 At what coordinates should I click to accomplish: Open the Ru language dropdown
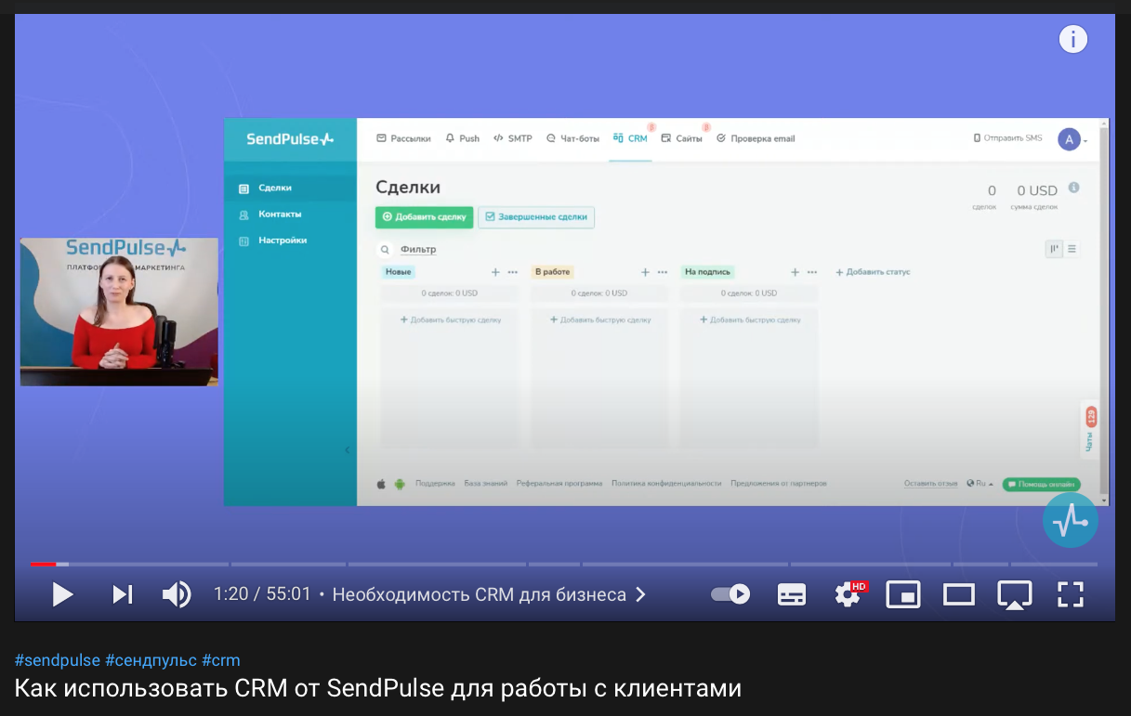point(980,484)
